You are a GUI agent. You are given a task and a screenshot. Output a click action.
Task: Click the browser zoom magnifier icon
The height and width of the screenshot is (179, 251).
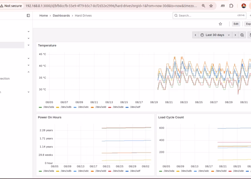[x=203, y=6]
